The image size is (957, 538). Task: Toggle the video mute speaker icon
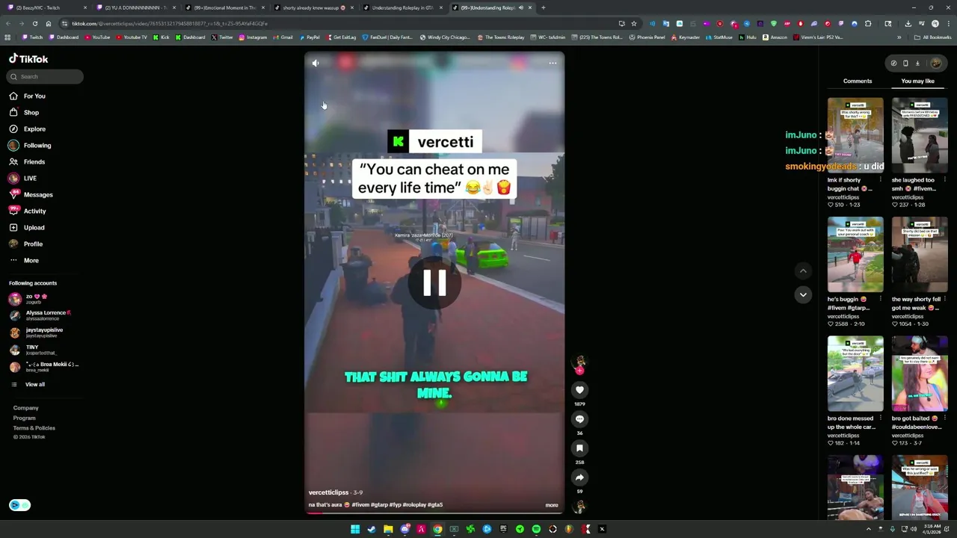point(316,64)
